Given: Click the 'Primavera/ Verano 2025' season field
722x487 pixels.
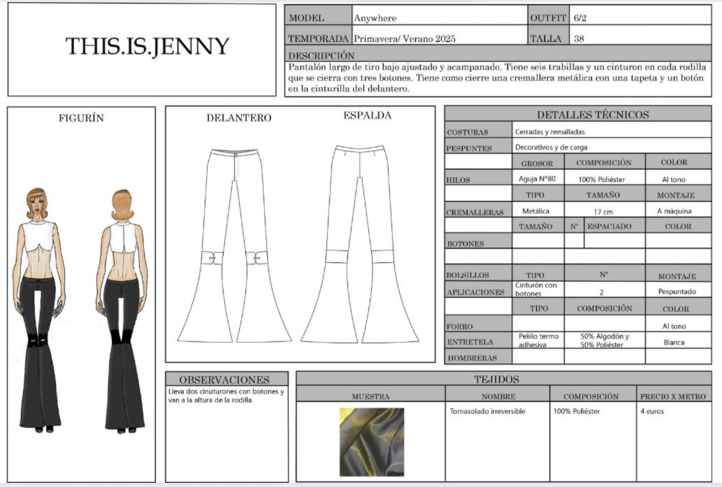Looking at the screenshot, I should (404, 39).
